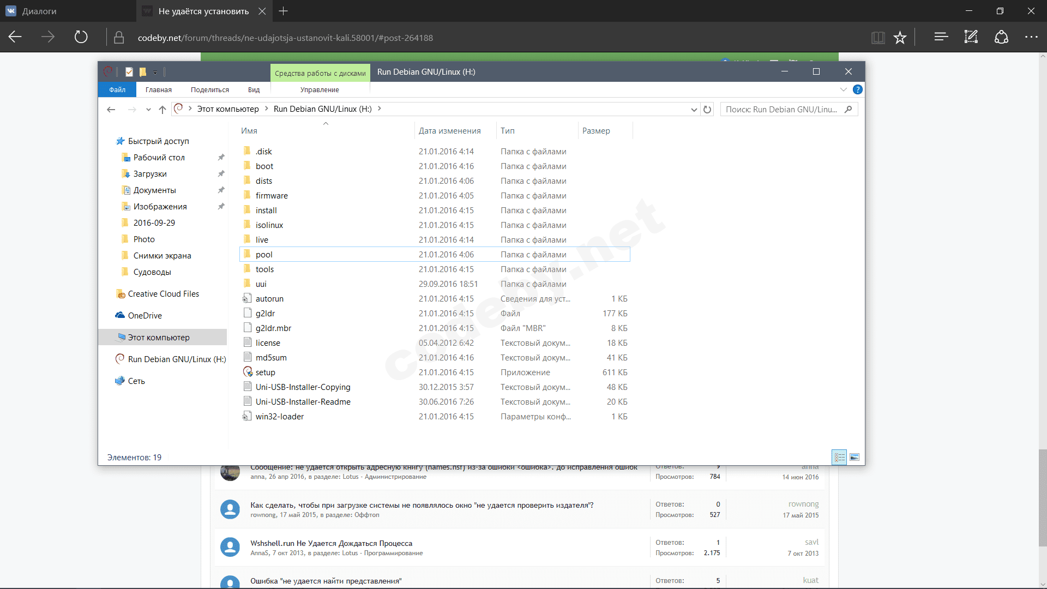Open address bar history dropdown arrow
This screenshot has width=1047, height=589.
point(694,109)
